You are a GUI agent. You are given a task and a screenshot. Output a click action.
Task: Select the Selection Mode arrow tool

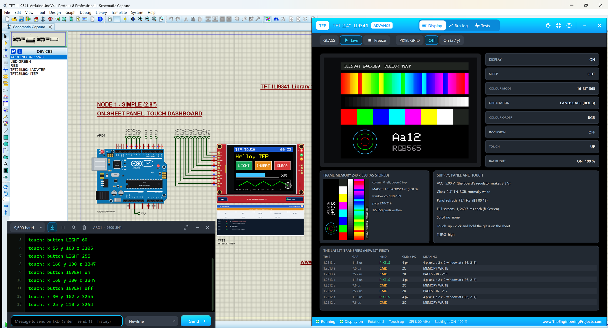coord(5,36)
